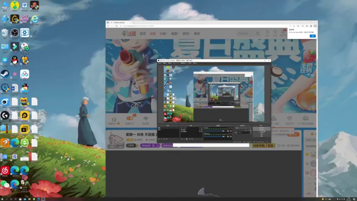Open Settings button in OBS controls

(262, 134)
